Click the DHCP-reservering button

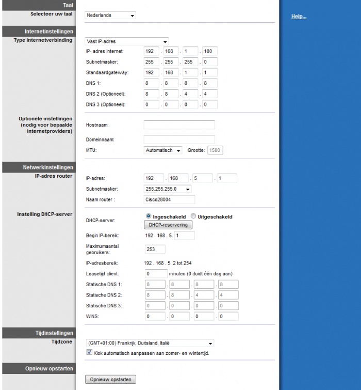coord(168,225)
